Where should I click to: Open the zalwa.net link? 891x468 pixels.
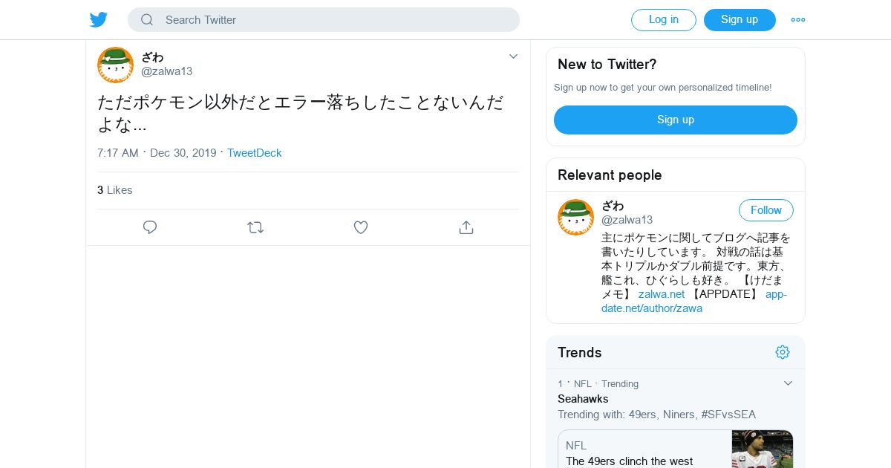(662, 294)
